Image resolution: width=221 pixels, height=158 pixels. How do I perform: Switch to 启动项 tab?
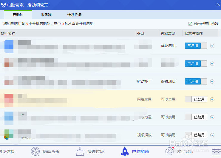pos(18,15)
